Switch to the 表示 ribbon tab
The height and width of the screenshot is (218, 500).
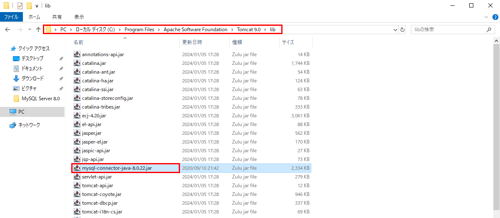pos(79,17)
